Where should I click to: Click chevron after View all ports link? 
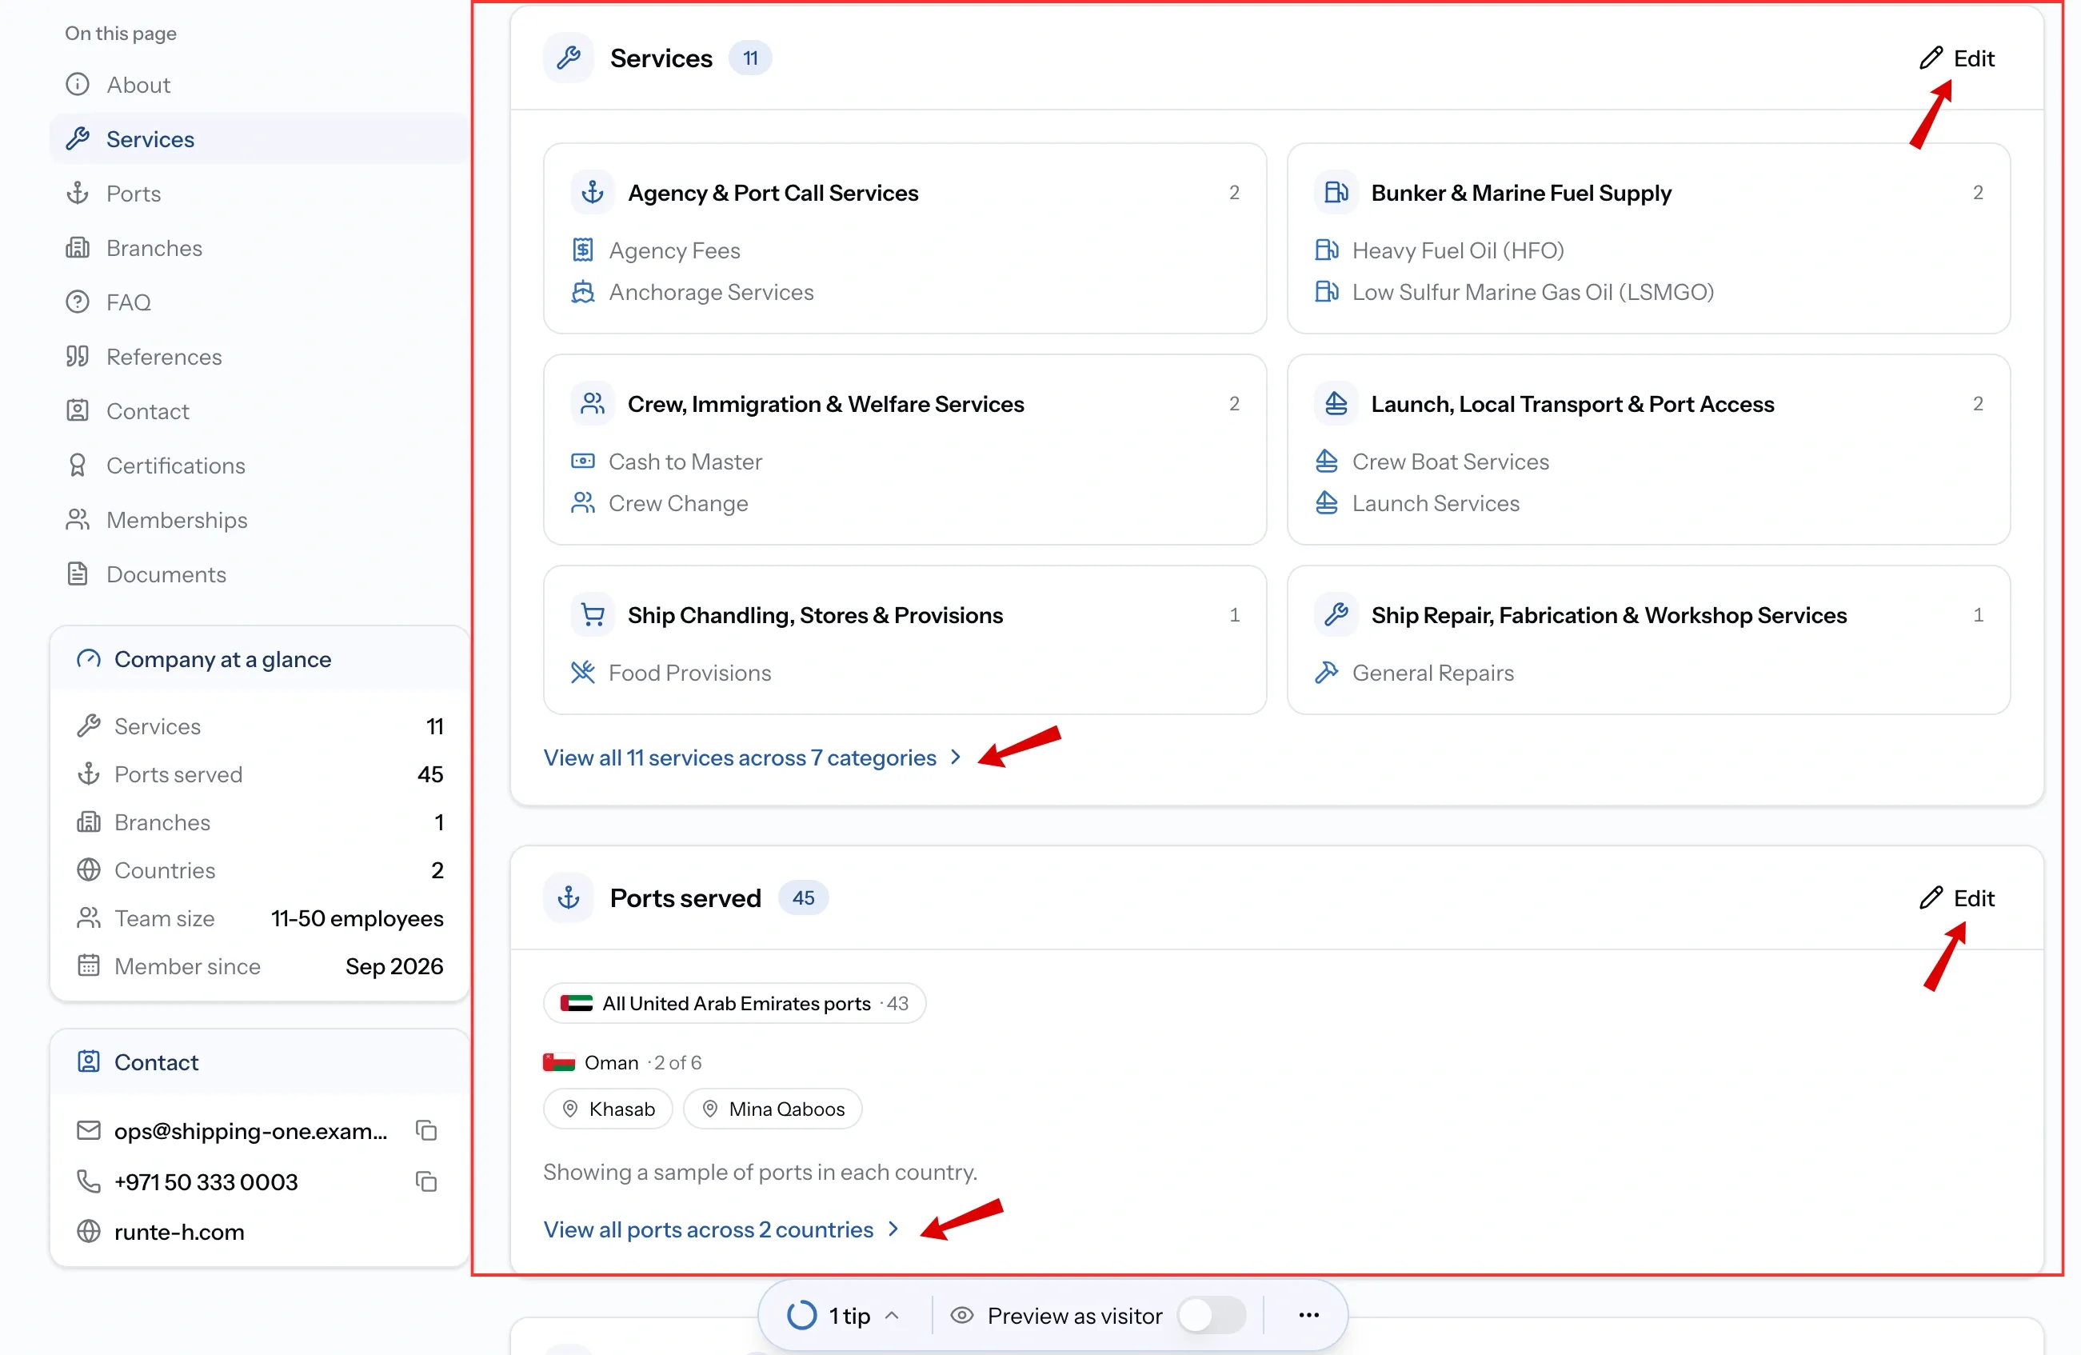893,1230
